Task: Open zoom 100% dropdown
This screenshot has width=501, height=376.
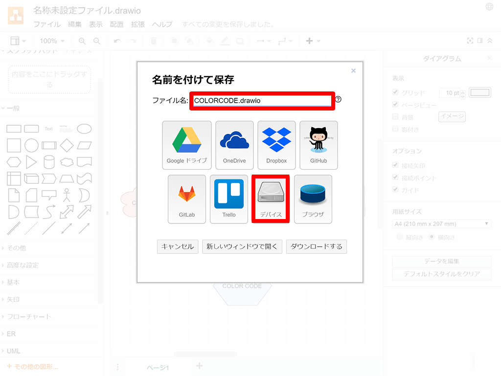Action: (x=52, y=41)
